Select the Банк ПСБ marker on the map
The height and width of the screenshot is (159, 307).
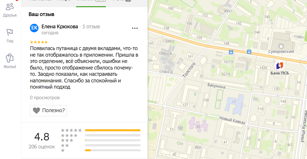(280, 66)
